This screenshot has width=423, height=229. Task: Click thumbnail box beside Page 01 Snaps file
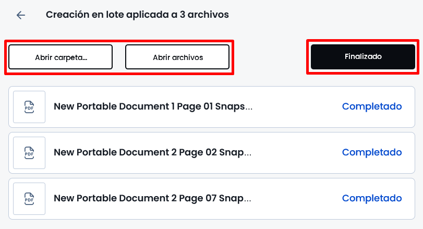point(29,107)
